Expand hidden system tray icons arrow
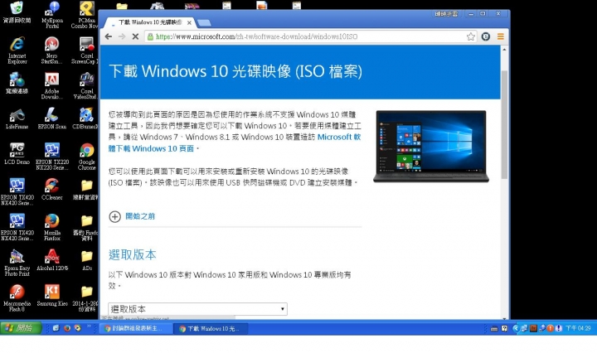Viewport: 597px width, 353px height. click(516, 328)
